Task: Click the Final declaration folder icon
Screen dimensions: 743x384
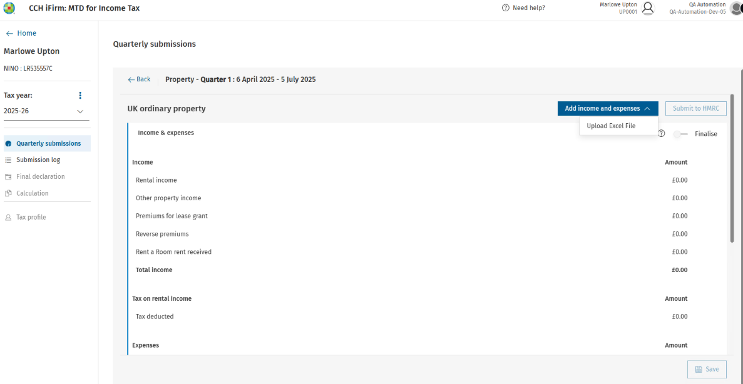Action: tap(8, 176)
